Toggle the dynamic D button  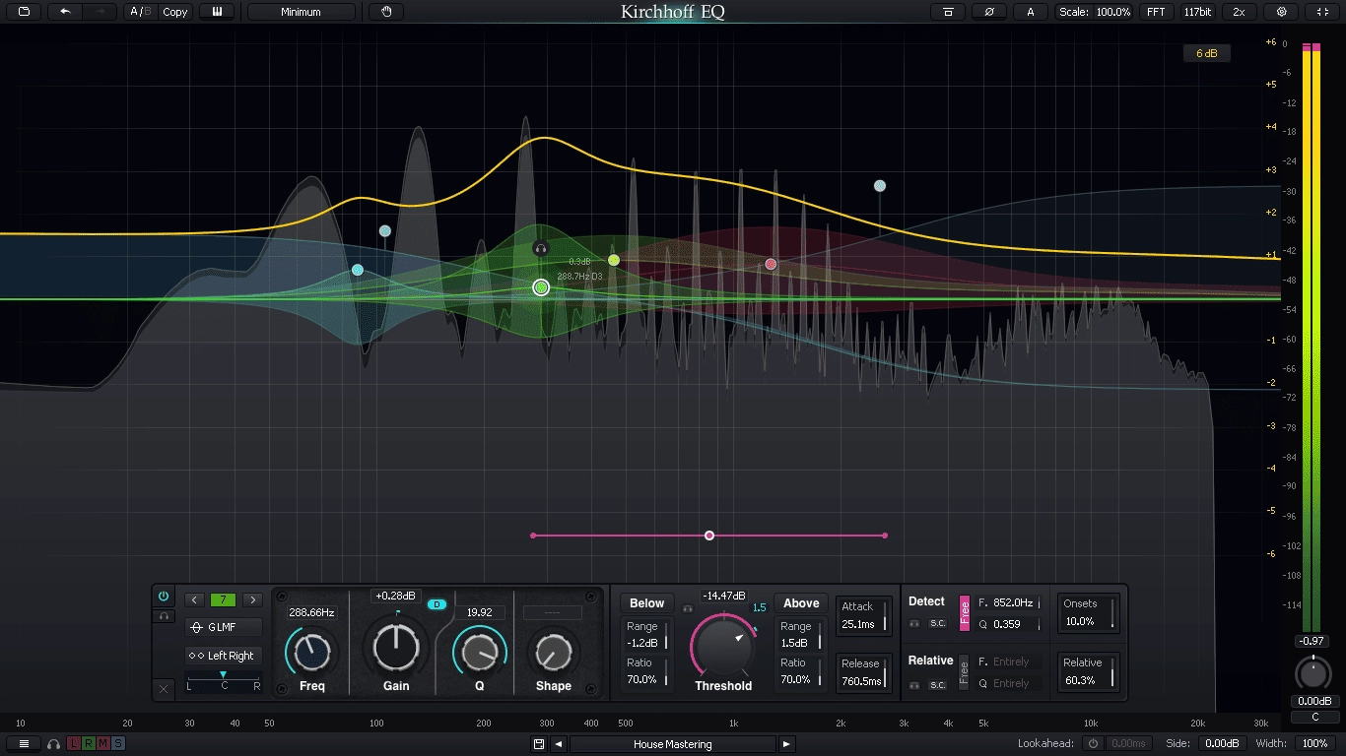point(437,604)
